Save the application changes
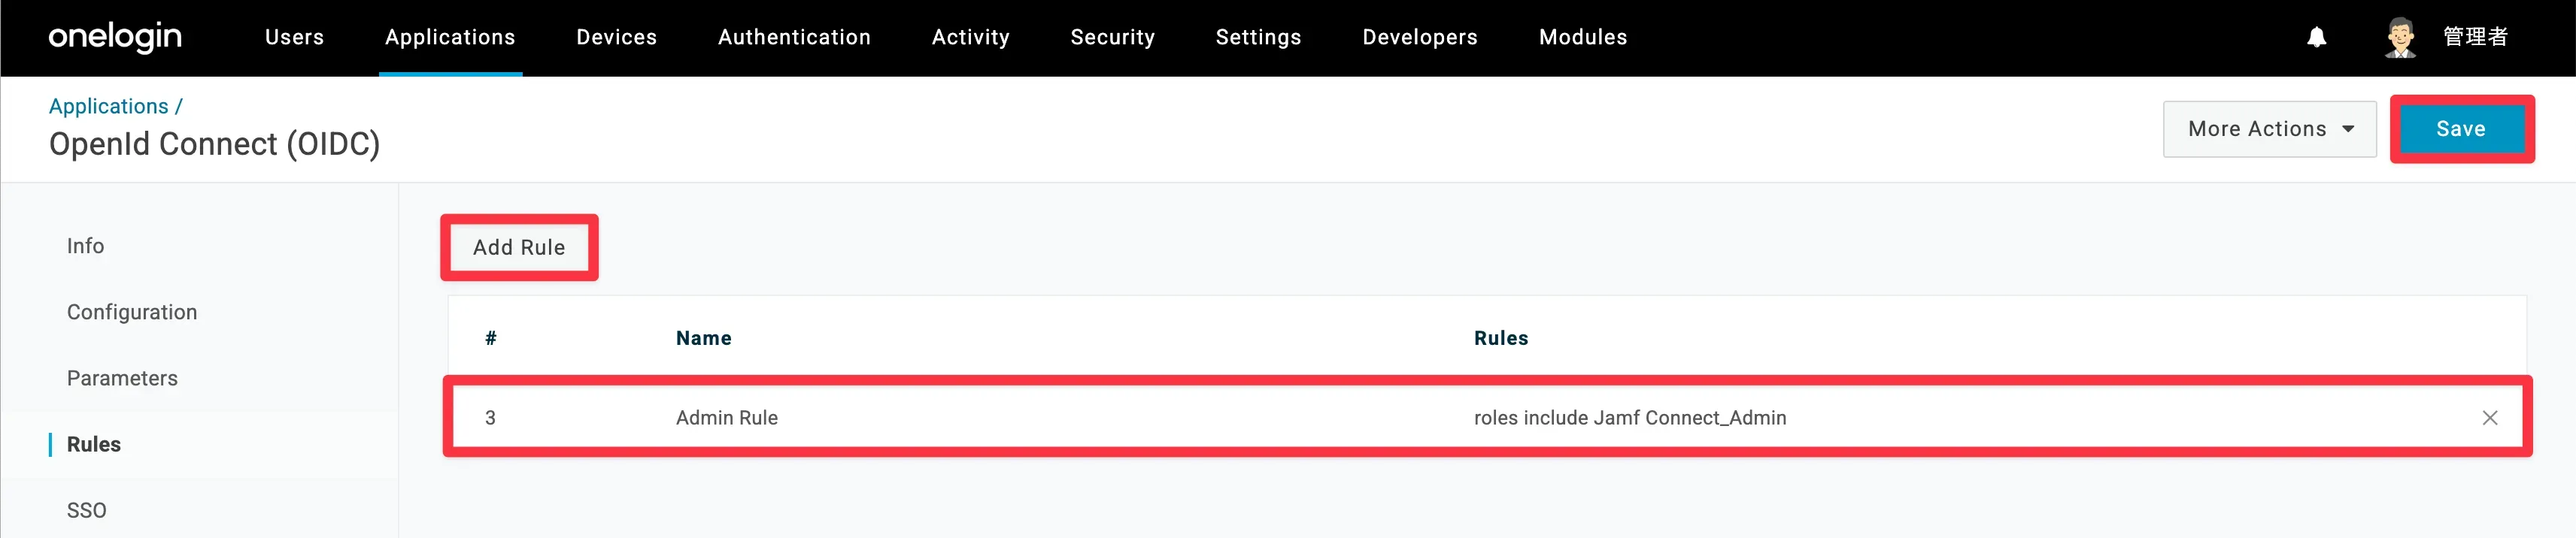 (x=2460, y=128)
